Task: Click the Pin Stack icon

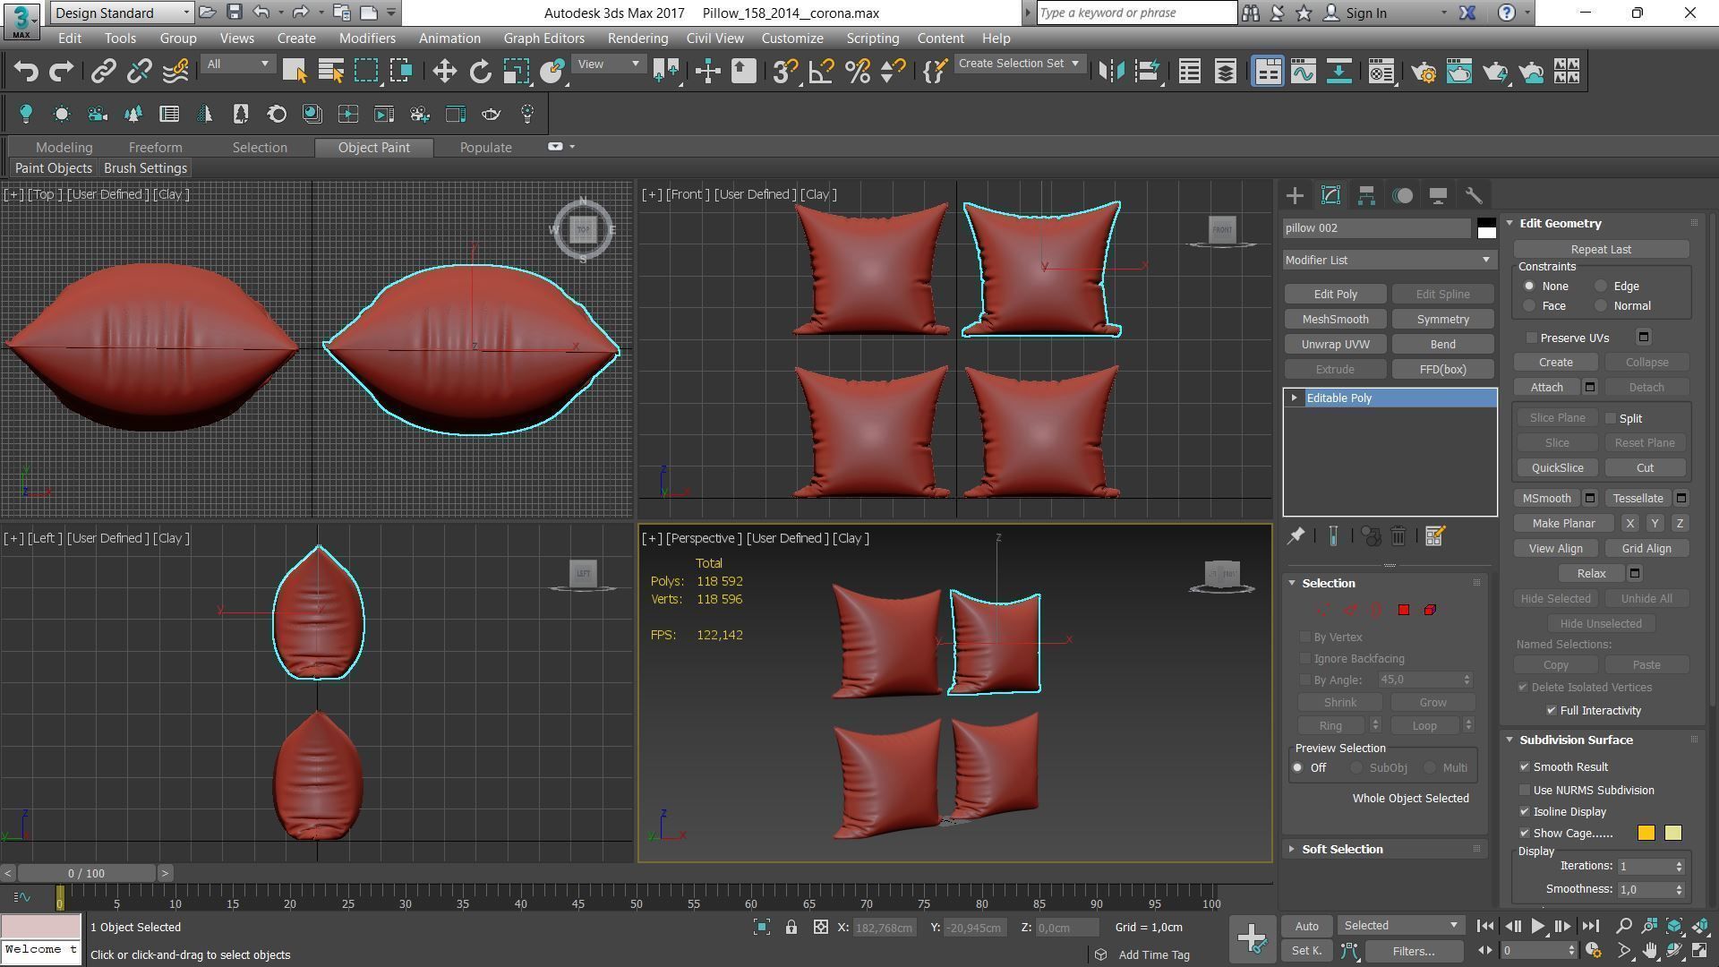Action: tap(1296, 535)
